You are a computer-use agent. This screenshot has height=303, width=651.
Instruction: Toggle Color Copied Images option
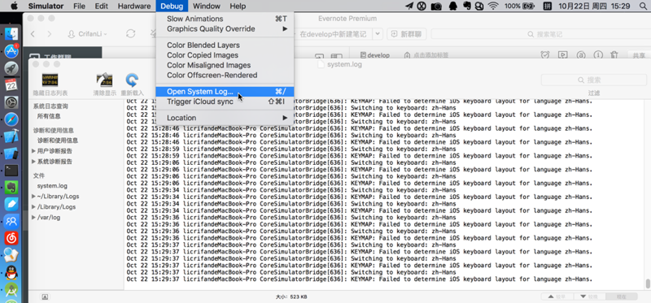(225, 55)
